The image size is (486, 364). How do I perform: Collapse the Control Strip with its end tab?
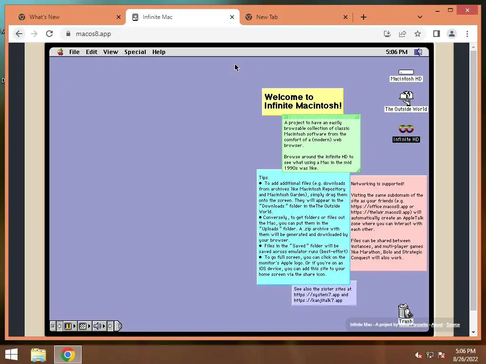click(x=118, y=326)
